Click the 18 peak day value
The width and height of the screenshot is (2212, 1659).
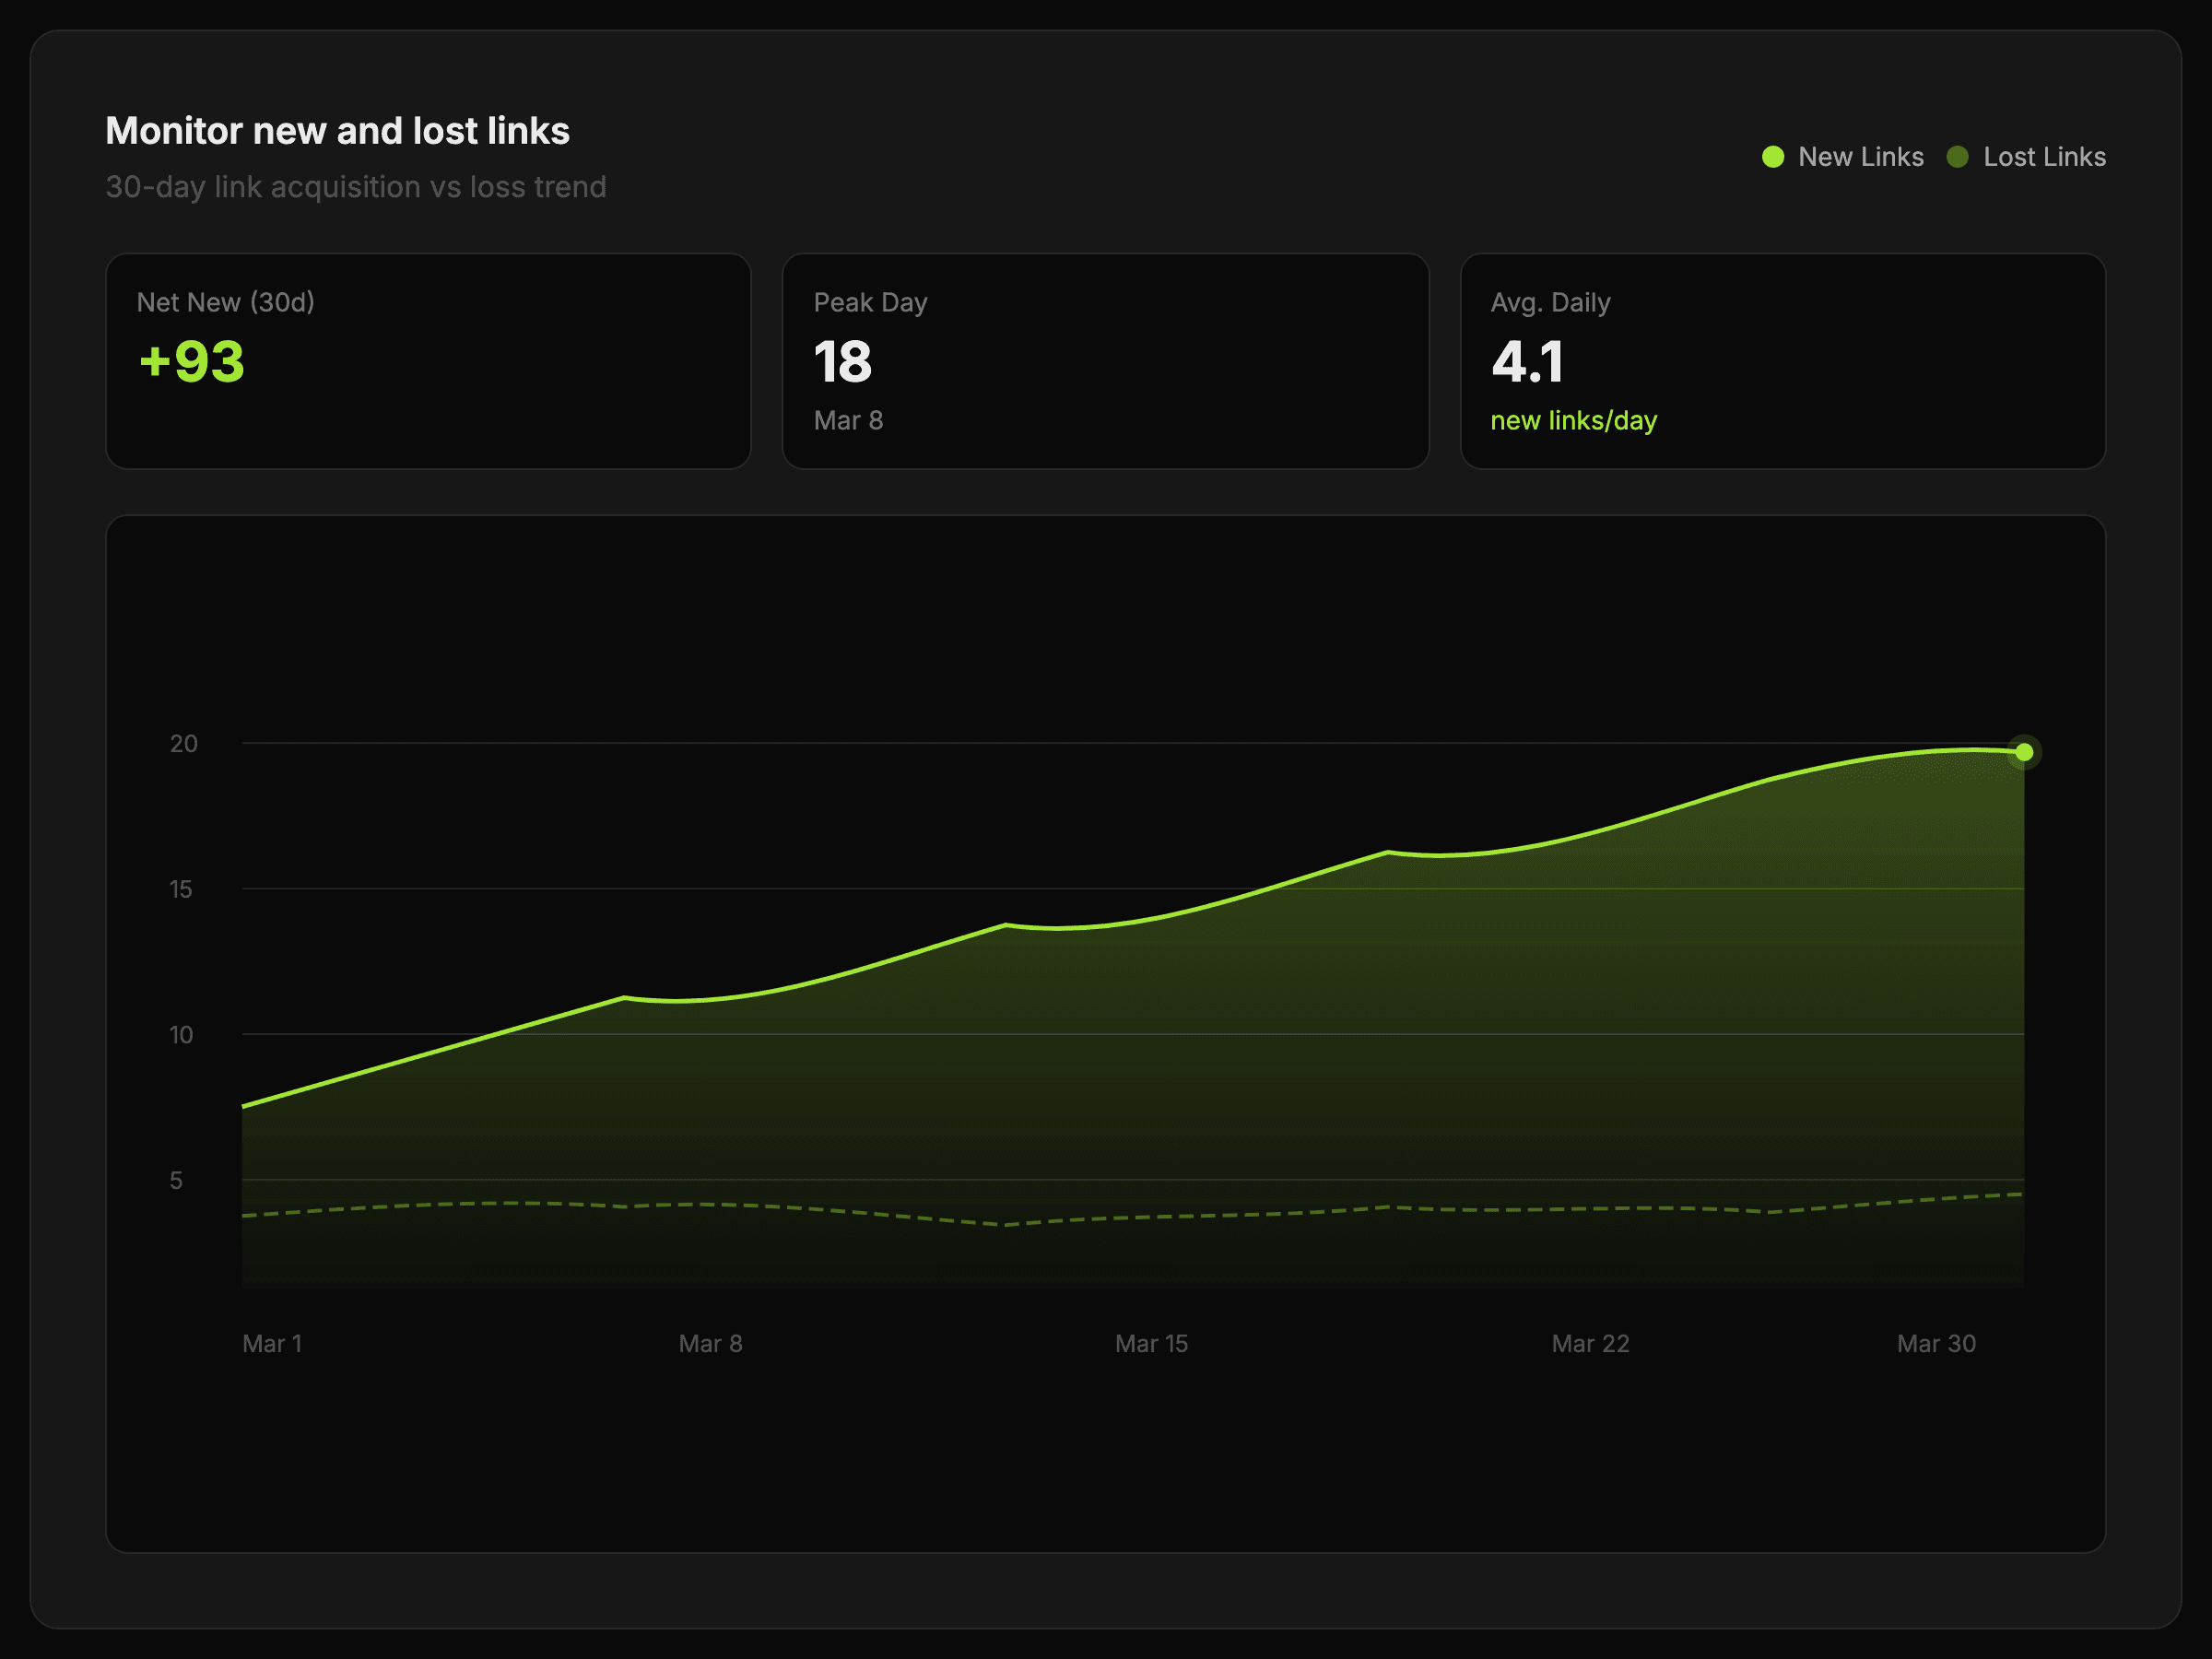click(x=842, y=362)
